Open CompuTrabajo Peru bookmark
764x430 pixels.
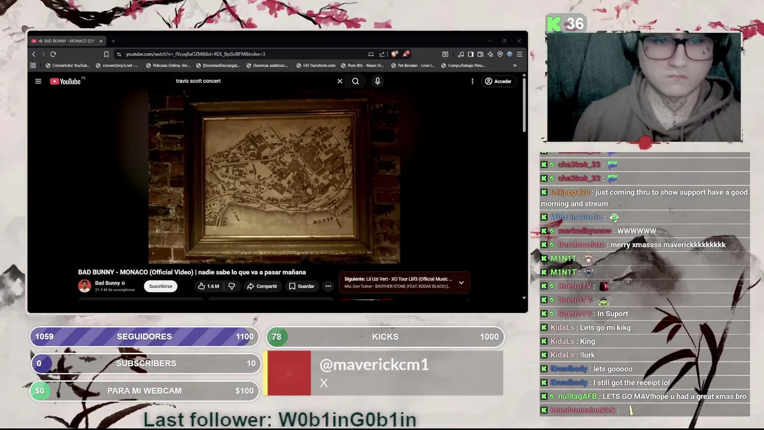pyautogui.click(x=462, y=66)
